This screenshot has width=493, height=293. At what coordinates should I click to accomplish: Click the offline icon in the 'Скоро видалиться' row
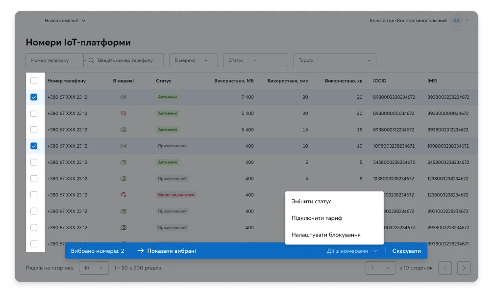pos(123,195)
